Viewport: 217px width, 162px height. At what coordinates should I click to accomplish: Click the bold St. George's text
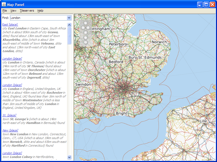(19, 119)
